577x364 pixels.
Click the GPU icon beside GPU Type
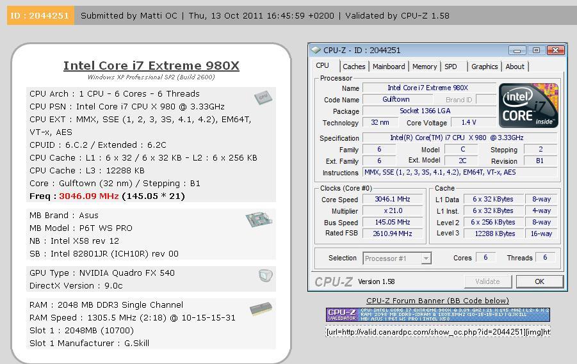(265, 275)
